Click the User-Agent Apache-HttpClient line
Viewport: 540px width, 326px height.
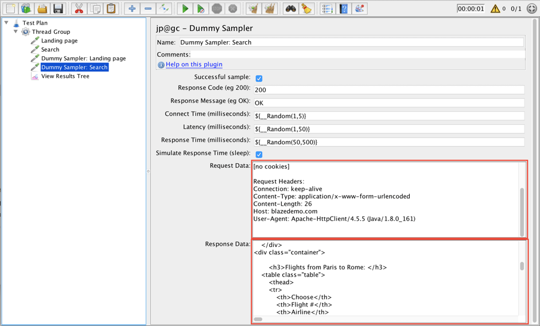coord(335,219)
